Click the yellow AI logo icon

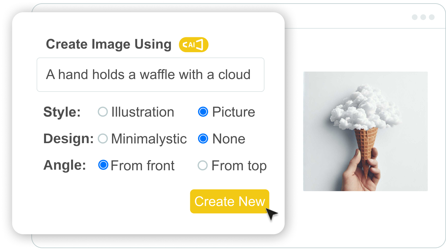pyautogui.click(x=193, y=44)
